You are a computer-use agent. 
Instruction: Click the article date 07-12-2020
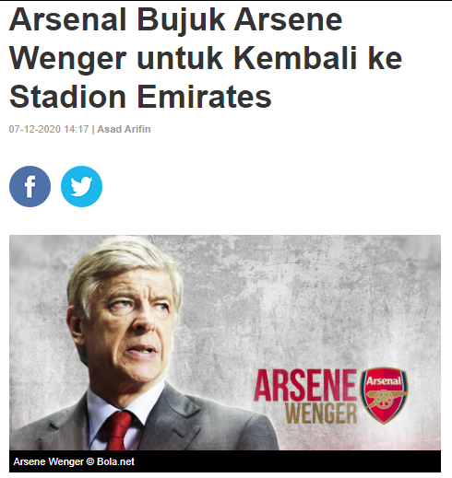pyautogui.click(x=35, y=129)
